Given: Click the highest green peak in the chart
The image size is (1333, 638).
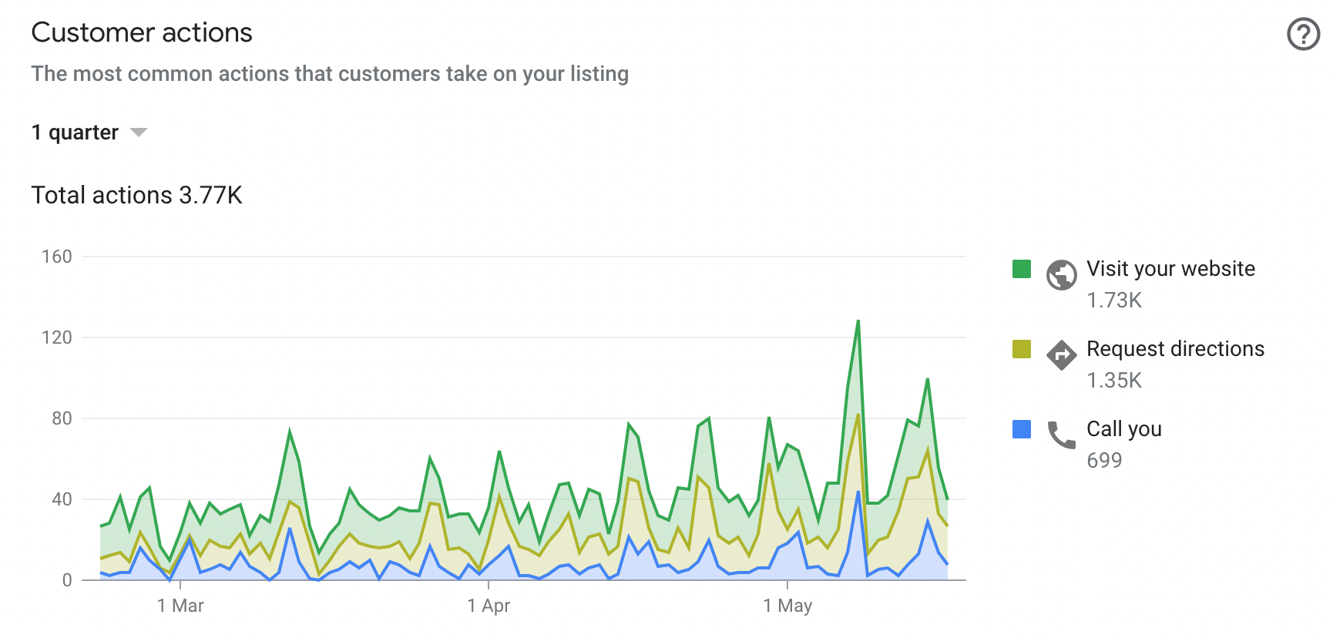Looking at the screenshot, I should (858, 321).
